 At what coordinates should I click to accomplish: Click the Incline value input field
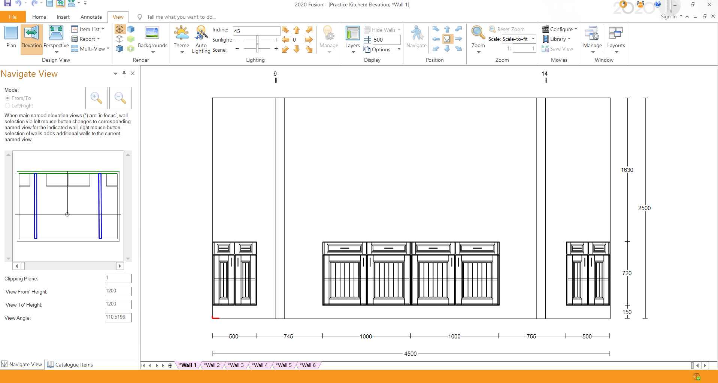click(x=257, y=31)
